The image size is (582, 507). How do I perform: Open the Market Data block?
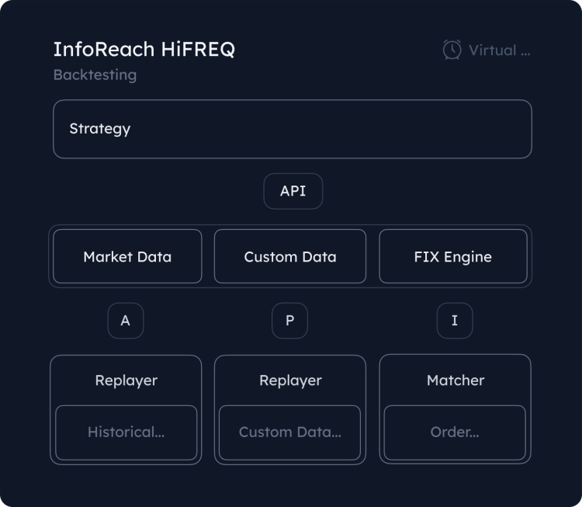point(127,256)
